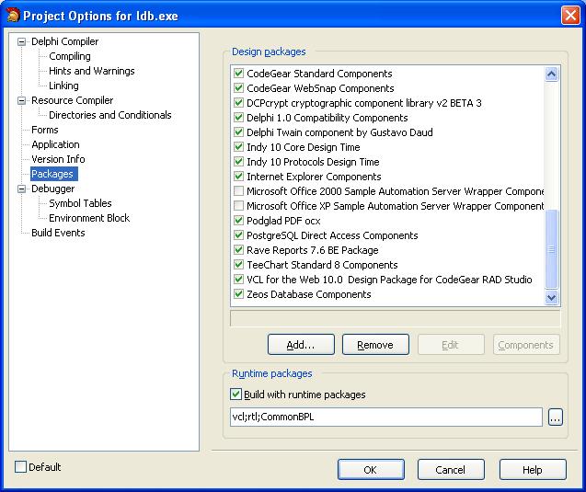Viewport: 586px width, 492px height.
Task: Select 'Podglad PDF ocx' list row text
Action: click(x=283, y=221)
